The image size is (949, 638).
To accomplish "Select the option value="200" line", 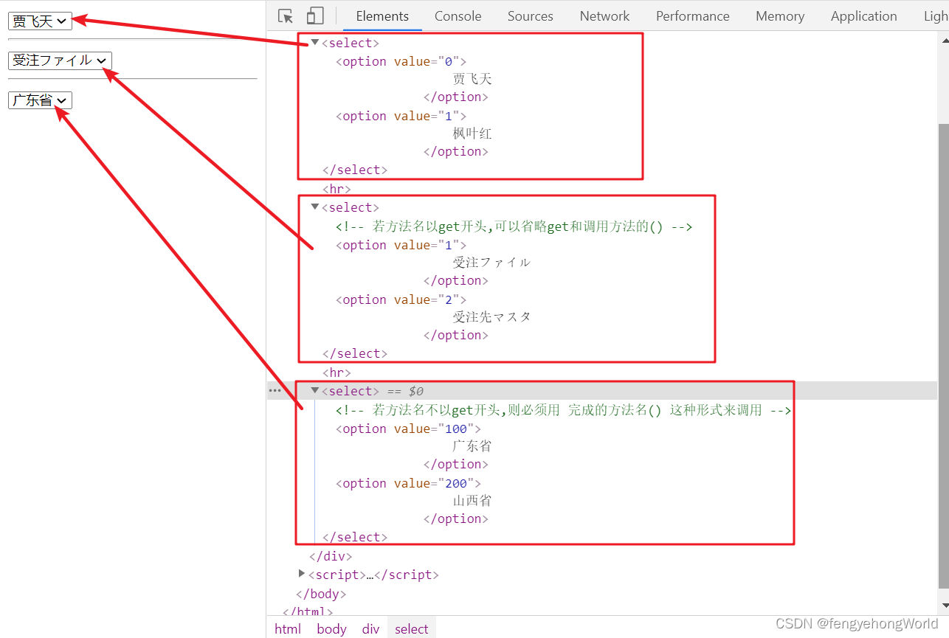I will (x=408, y=483).
